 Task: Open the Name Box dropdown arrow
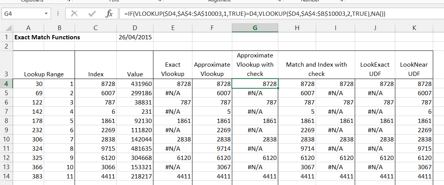click(x=47, y=14)
